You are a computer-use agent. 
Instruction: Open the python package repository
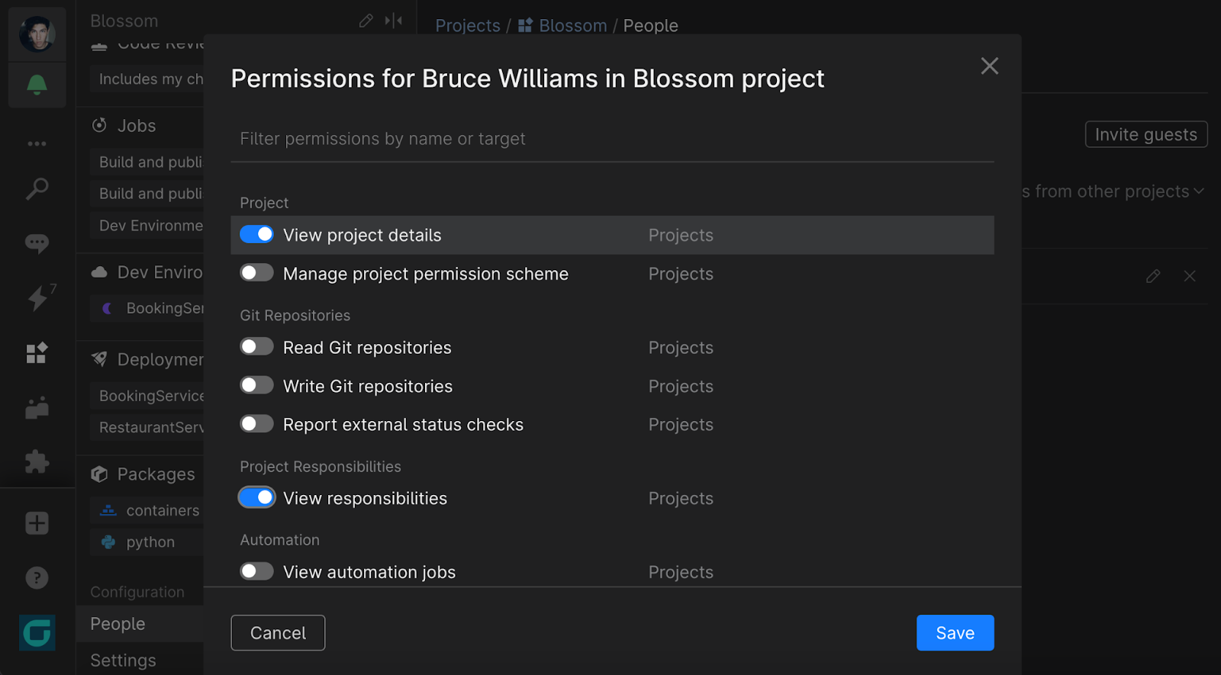[147, 542]
